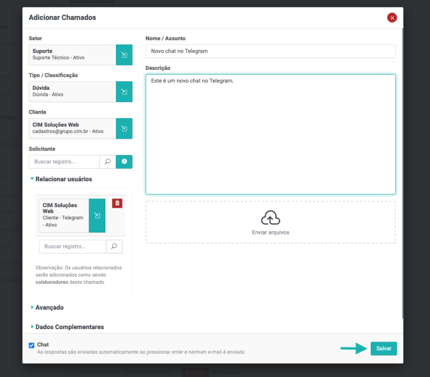
Task: Open related user CIM Soluções Web icon
Action: point(97,215)
